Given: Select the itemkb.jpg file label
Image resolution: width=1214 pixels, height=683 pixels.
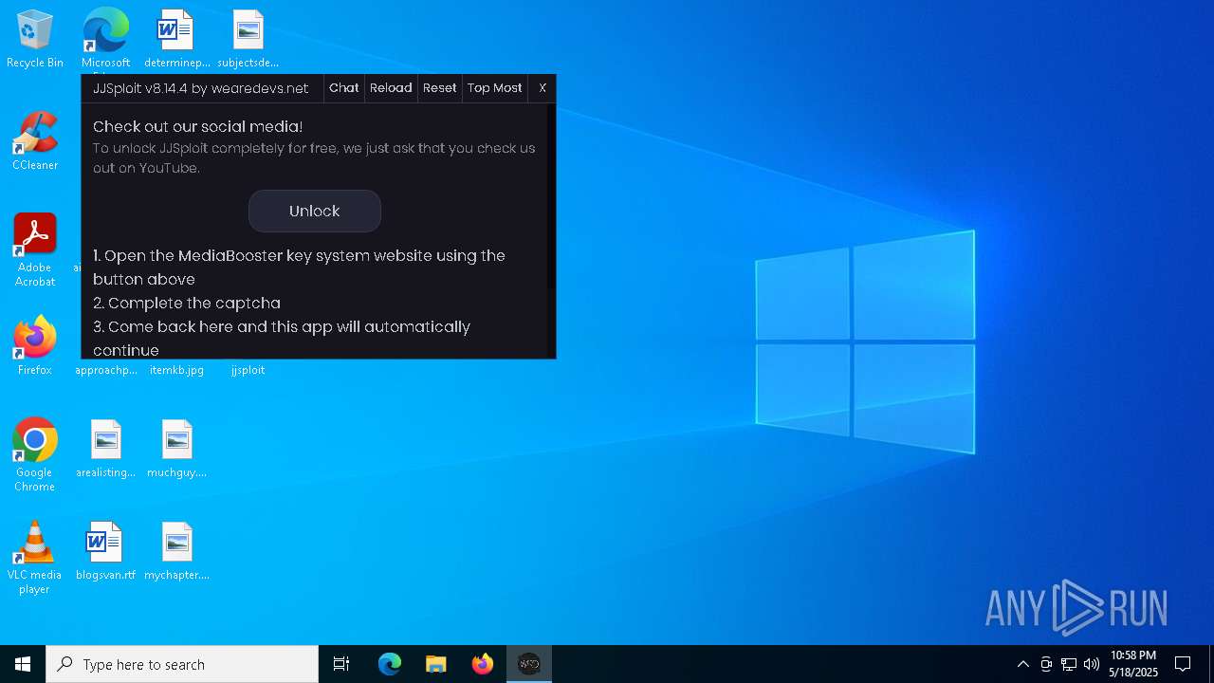Looking at the screenshot, I should coord(176,370).
